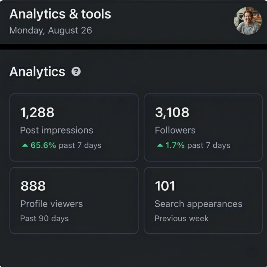Select the "Monday, August 26" date text
The width and height of the screenshot is (267, 267).
51,31
